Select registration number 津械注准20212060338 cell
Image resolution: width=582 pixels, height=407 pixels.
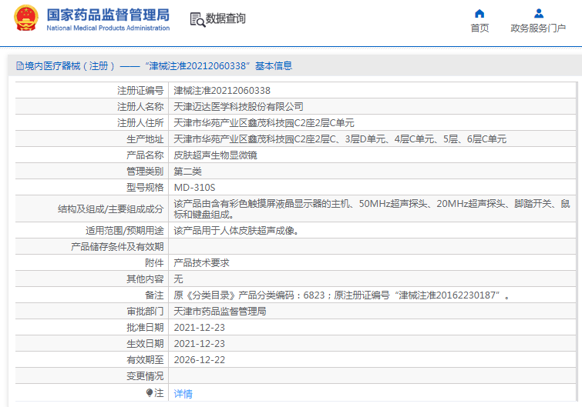[x=222, y=91]
